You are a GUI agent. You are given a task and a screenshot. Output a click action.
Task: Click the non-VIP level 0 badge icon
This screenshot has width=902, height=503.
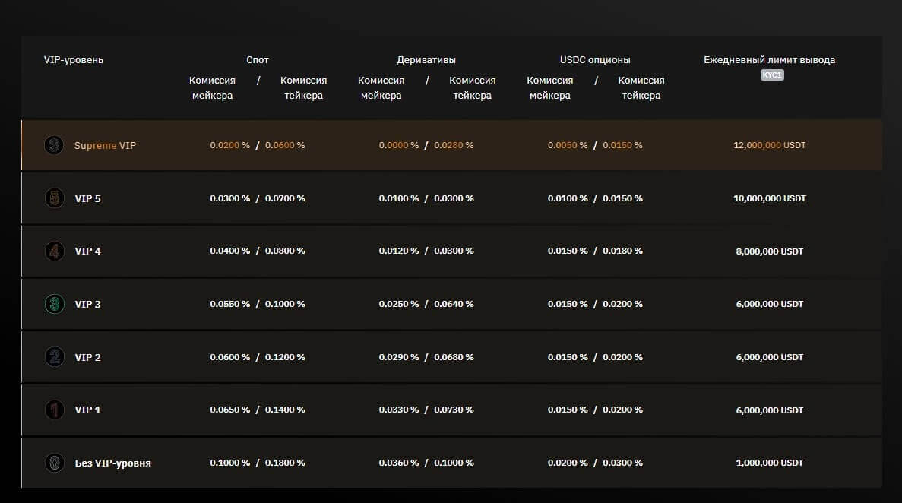[53, 463]
